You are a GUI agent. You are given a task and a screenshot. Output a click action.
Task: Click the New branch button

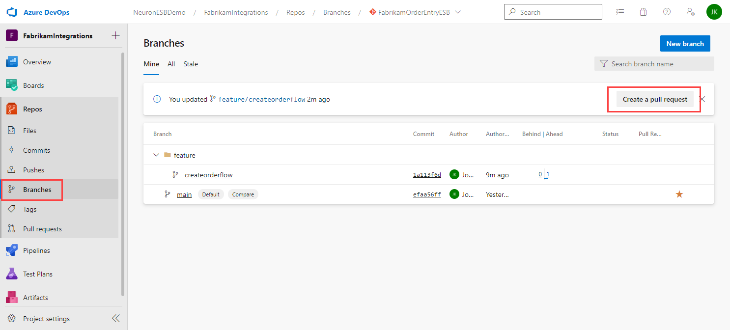click(x=685, y=44)
